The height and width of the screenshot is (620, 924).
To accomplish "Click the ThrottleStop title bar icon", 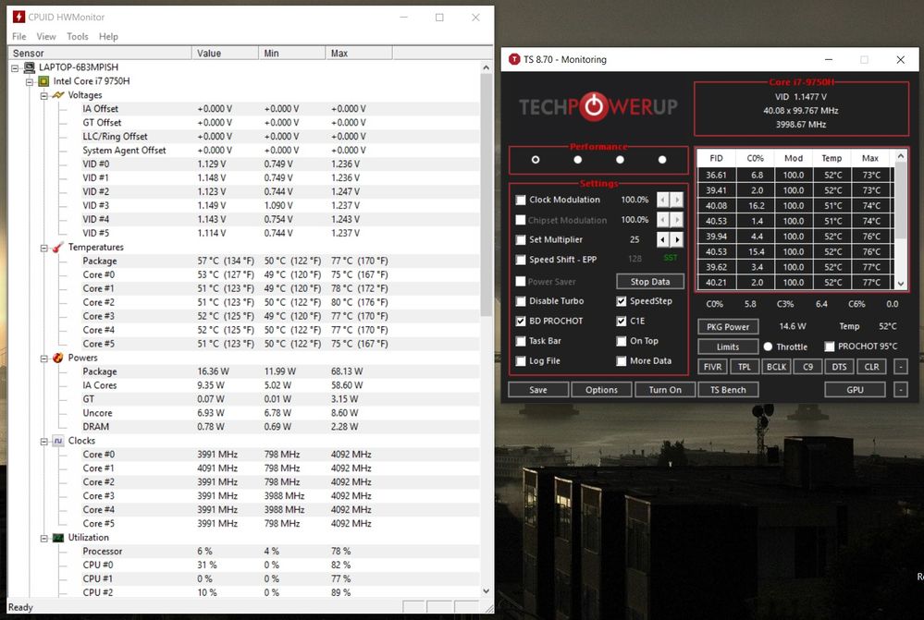I will [x=514, y=59].
